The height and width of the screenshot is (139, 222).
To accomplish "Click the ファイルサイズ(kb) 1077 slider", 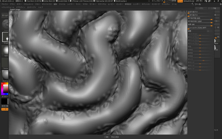I will point(200,28).
